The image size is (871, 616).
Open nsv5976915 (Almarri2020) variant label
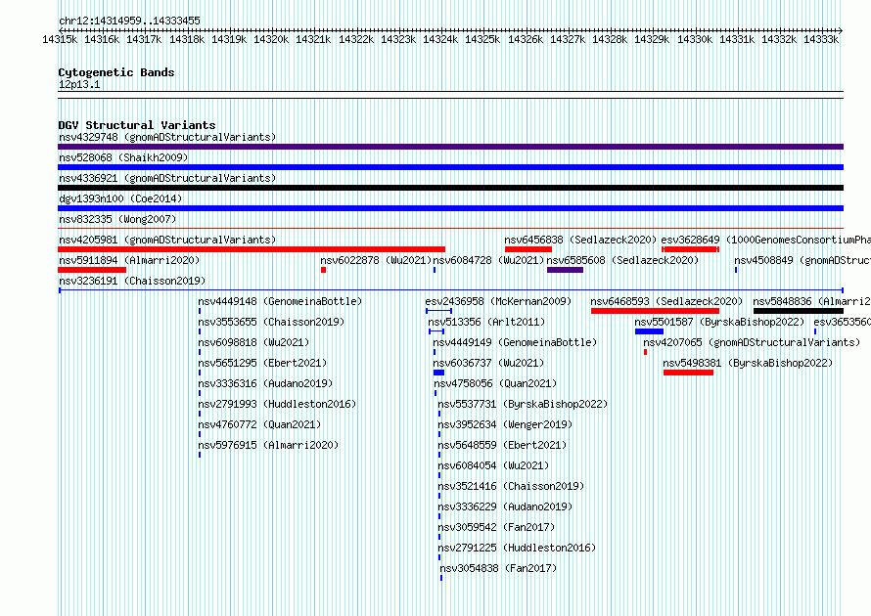[268, 445]
